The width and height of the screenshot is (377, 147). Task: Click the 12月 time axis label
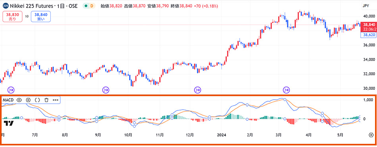190,135
